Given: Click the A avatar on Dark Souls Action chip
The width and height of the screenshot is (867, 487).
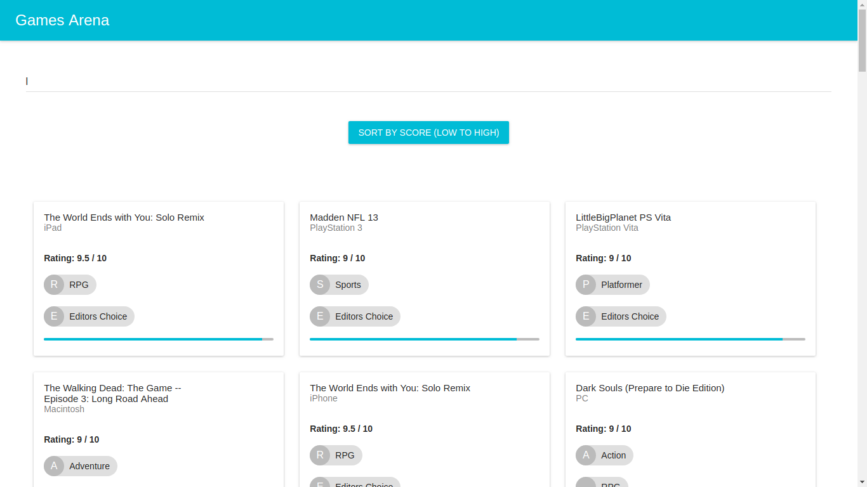Looking at the screenshot, I should click(x=586, y=455).
